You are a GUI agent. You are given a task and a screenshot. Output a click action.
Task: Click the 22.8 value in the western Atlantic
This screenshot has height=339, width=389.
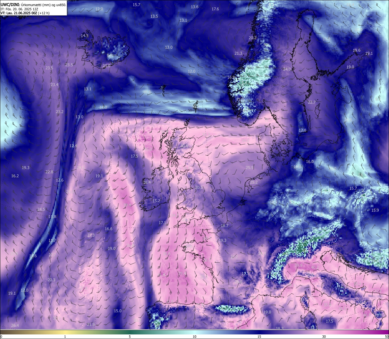coord(49,172)
